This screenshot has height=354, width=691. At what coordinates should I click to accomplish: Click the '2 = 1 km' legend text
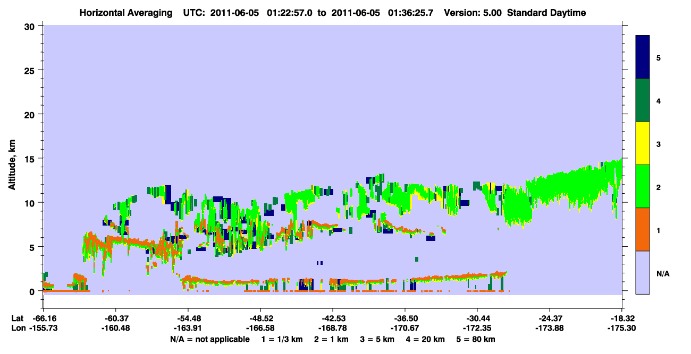(x=331, y=339)
